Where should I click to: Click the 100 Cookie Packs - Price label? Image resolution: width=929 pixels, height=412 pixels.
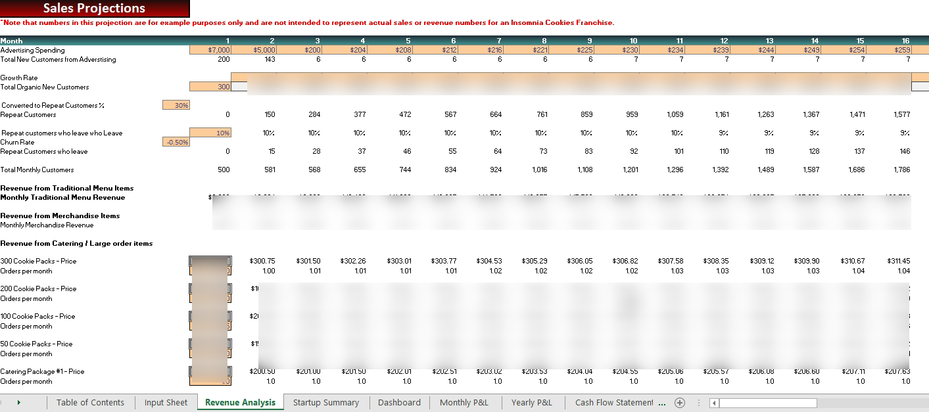[37, 316]
